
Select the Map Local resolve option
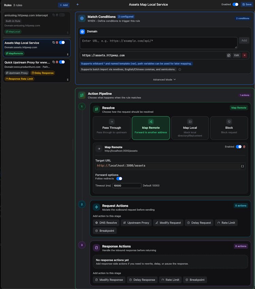190,128
